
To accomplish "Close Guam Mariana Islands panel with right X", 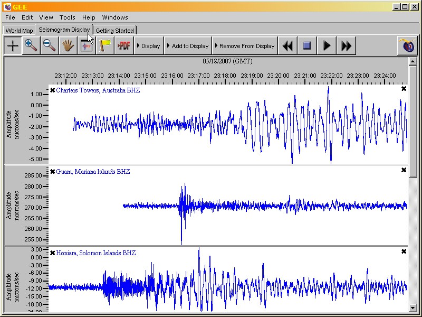I will [404, 170].
